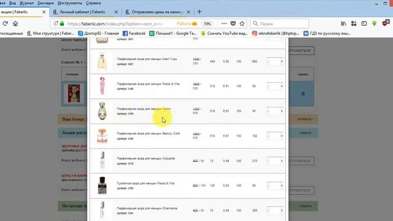Click the Работа container label in address bar
Image resolution: width=393 pixels, height=221 pixels.
(x=187, y=23)
